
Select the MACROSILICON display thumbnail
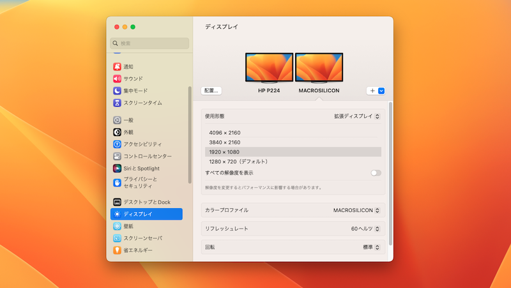319,68
